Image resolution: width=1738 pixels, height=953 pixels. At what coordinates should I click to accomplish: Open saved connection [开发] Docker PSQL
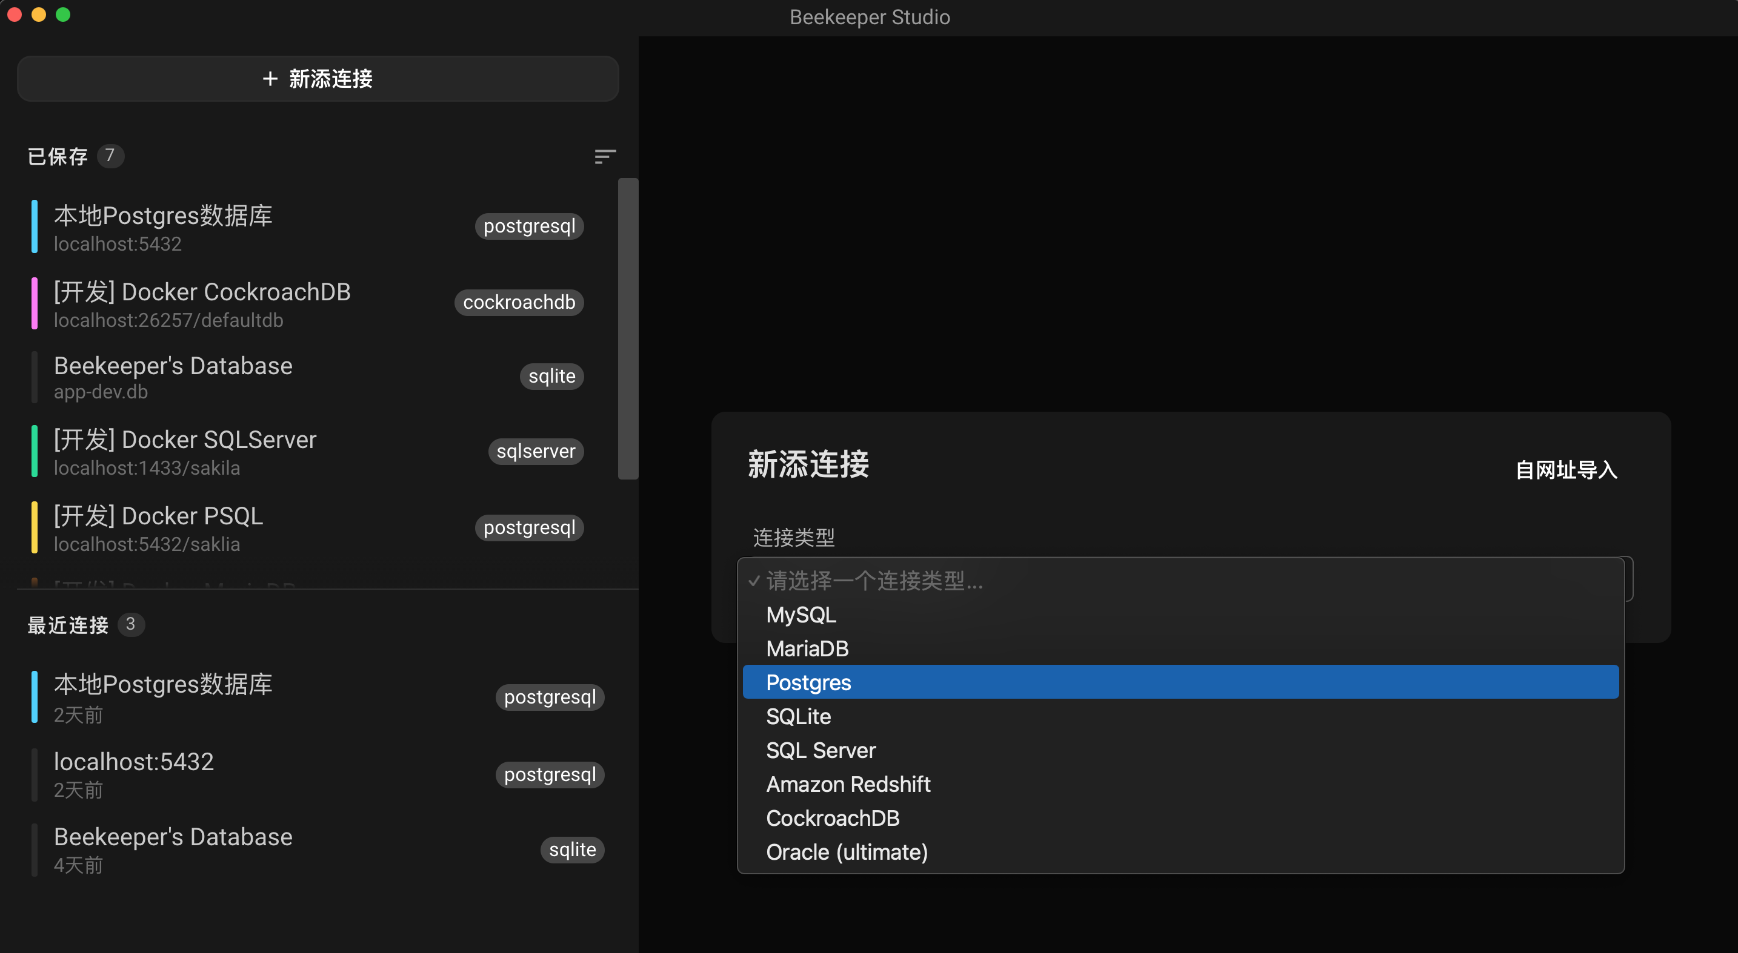click(x=159, y=527)
